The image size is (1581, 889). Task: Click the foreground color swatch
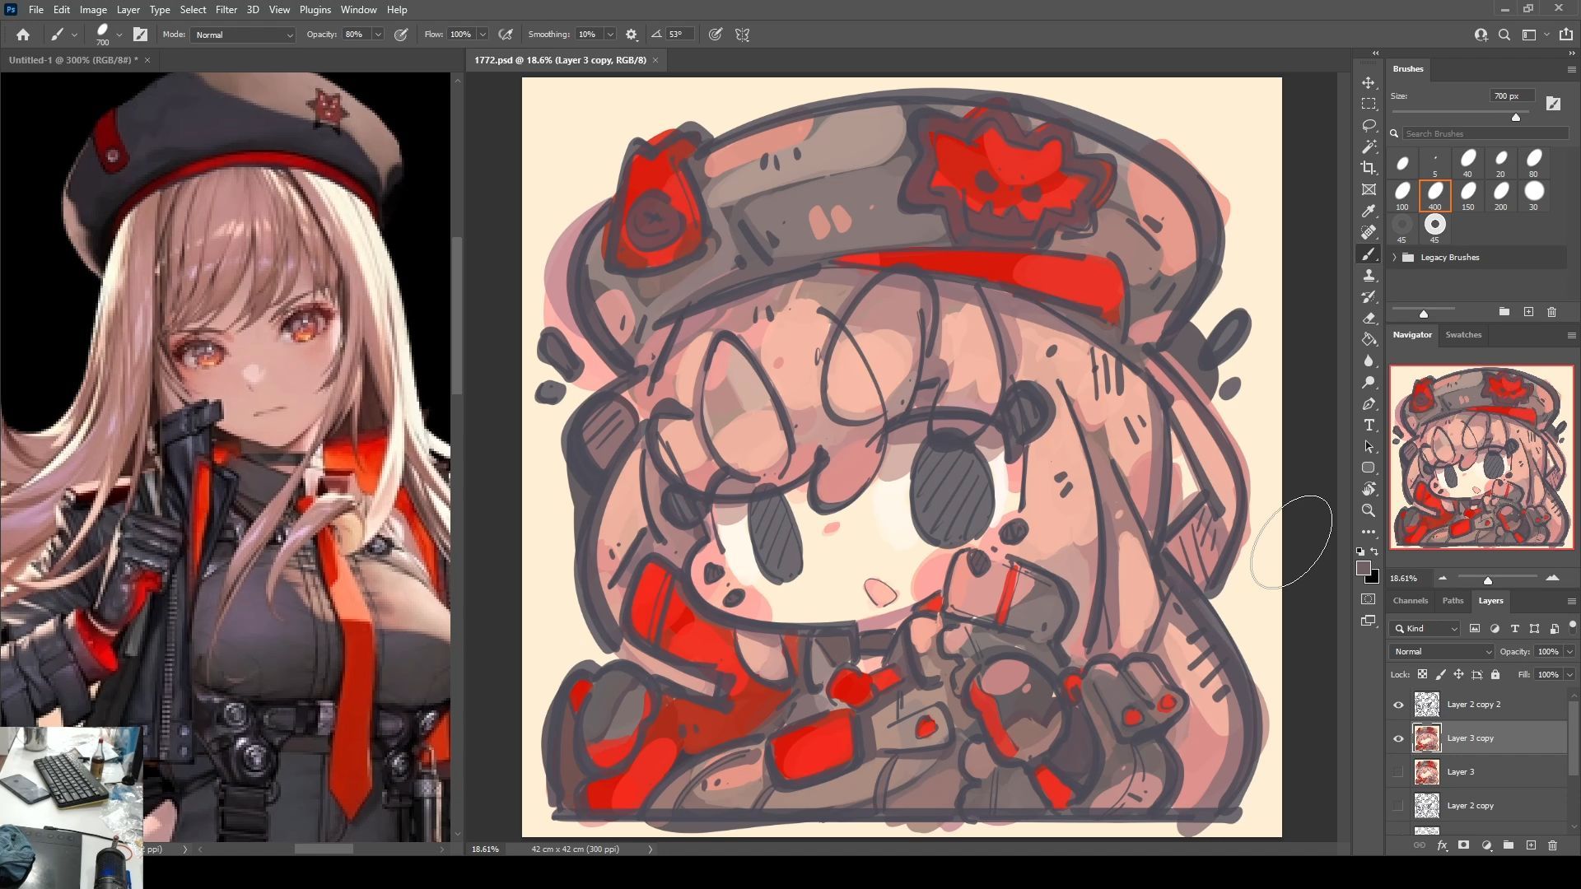coord(1364,568)
